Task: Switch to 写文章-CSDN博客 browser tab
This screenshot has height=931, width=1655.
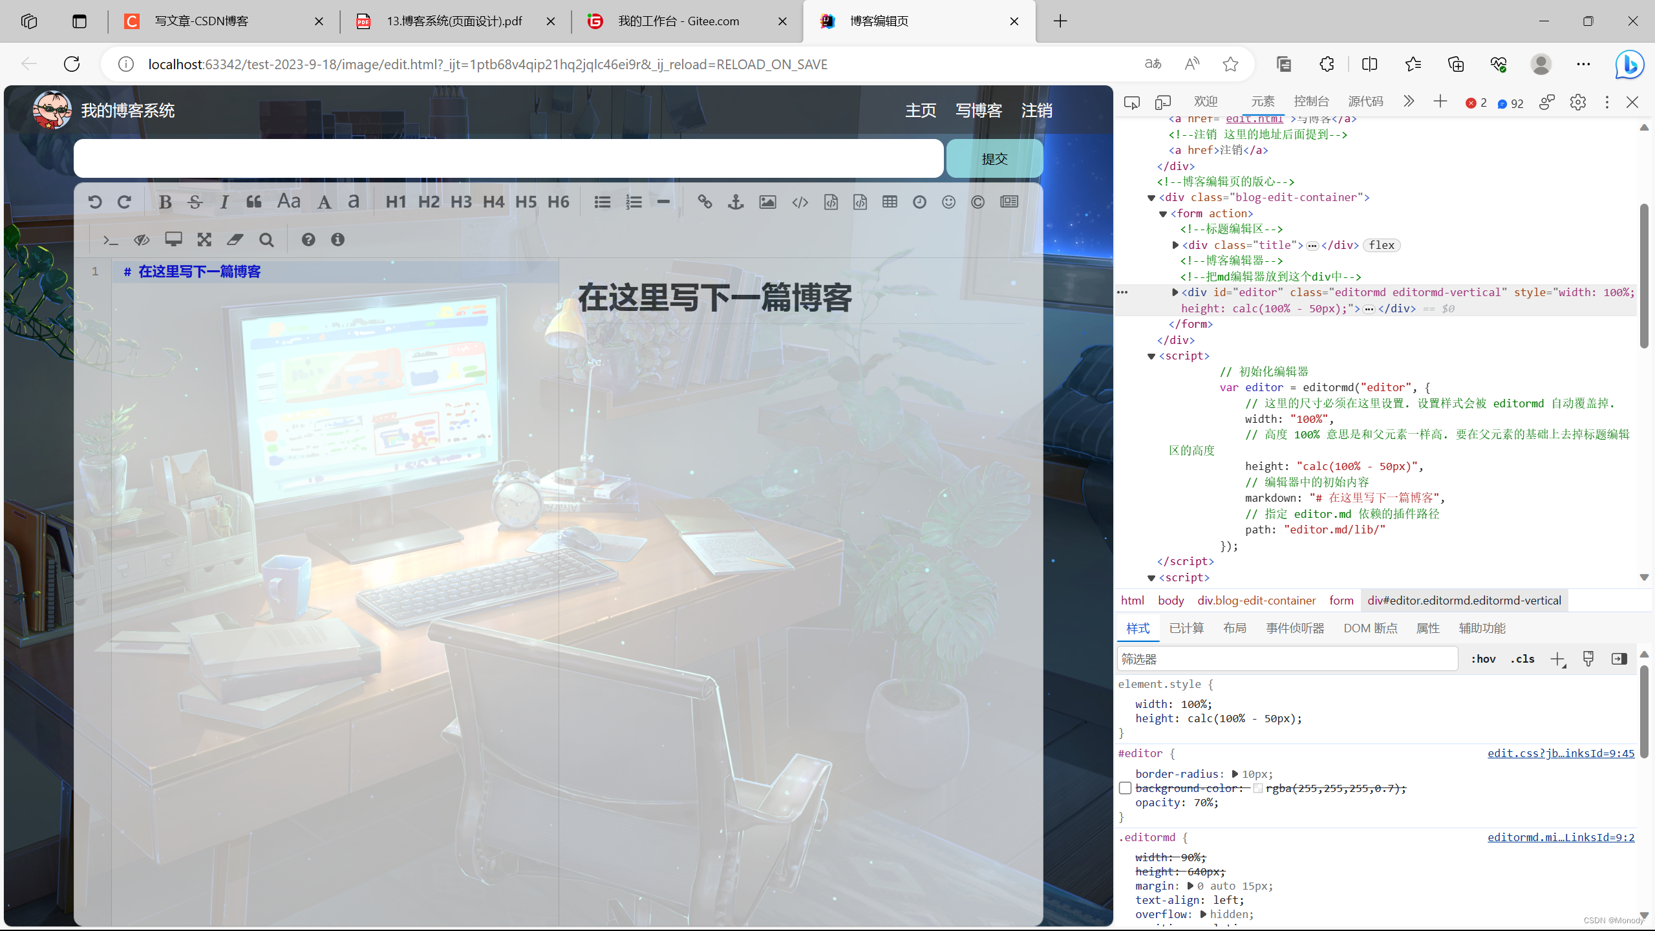Action: tap(224, 21)
